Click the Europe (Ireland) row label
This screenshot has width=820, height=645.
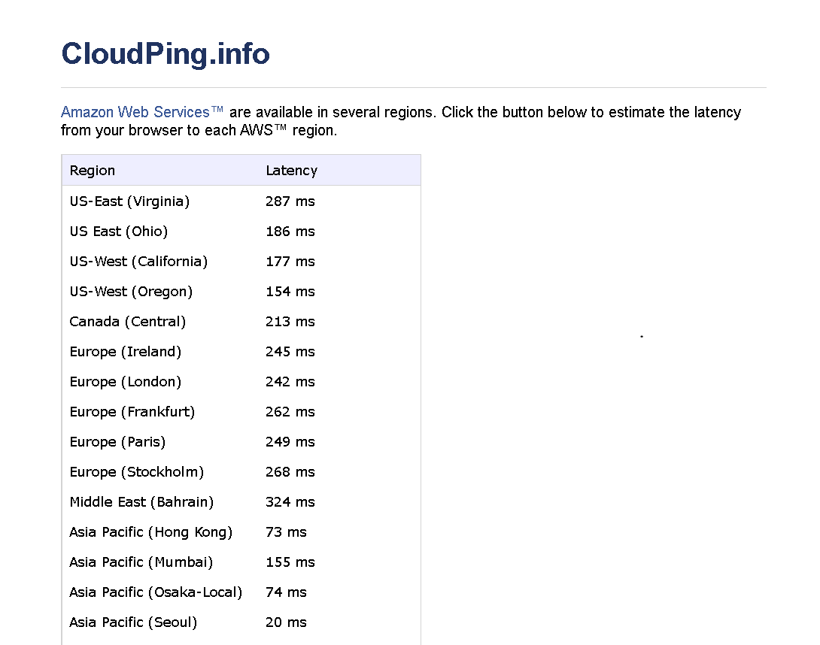tap(126, 352)
